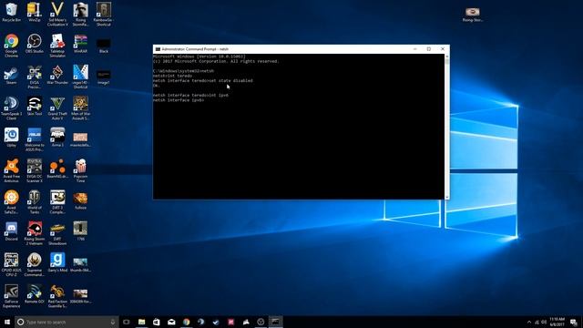Select the Vegas shortcut icon
The width and height of the screenshot is (583, 328).
80,77
